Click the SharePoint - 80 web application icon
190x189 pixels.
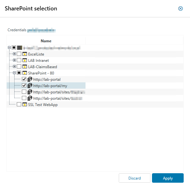click(x=25, y=73)
